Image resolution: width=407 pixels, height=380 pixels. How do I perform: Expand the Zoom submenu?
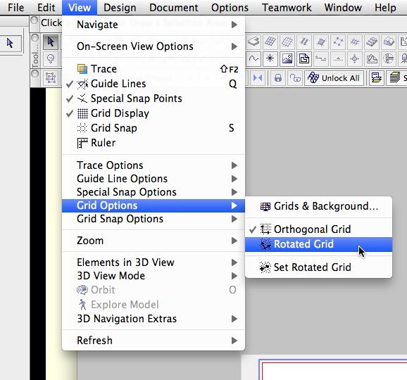(154, 241)
